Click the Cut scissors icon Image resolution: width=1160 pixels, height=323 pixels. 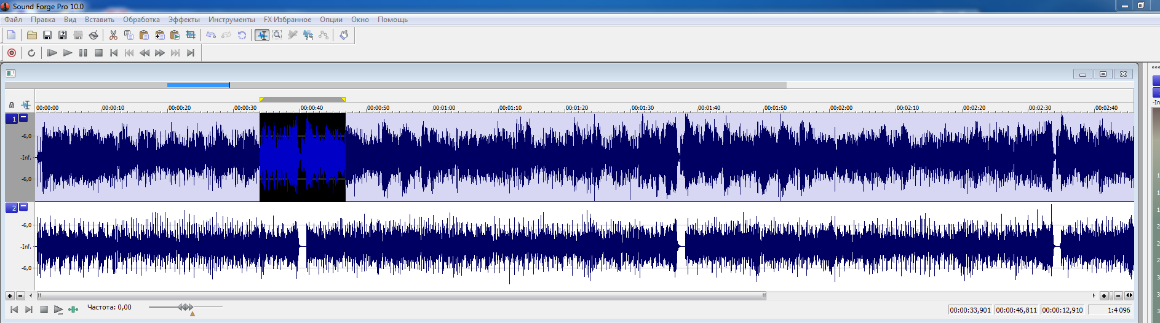tap(113, 35)
